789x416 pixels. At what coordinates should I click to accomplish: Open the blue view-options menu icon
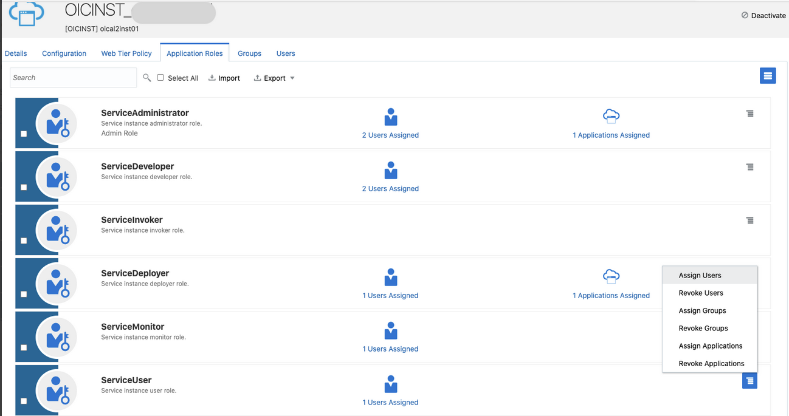[x=768, y=75]
